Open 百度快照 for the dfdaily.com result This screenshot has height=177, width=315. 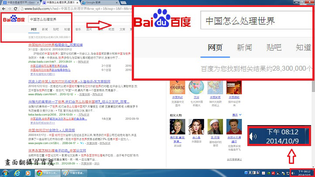click(85, 94)
